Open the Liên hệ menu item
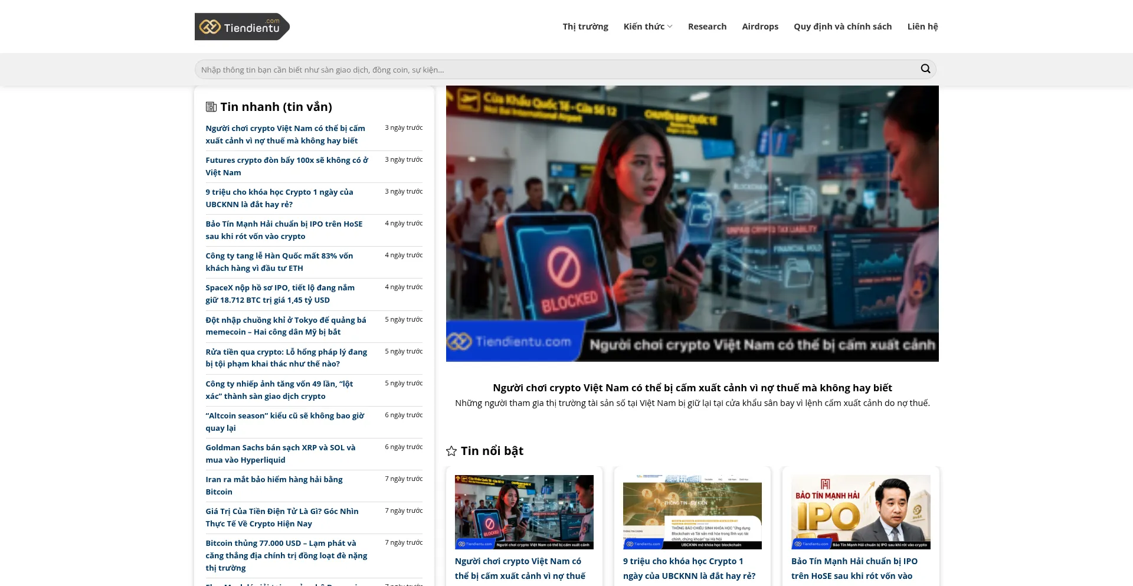This screenshot has height=586, width=1133. pos(922,27)
